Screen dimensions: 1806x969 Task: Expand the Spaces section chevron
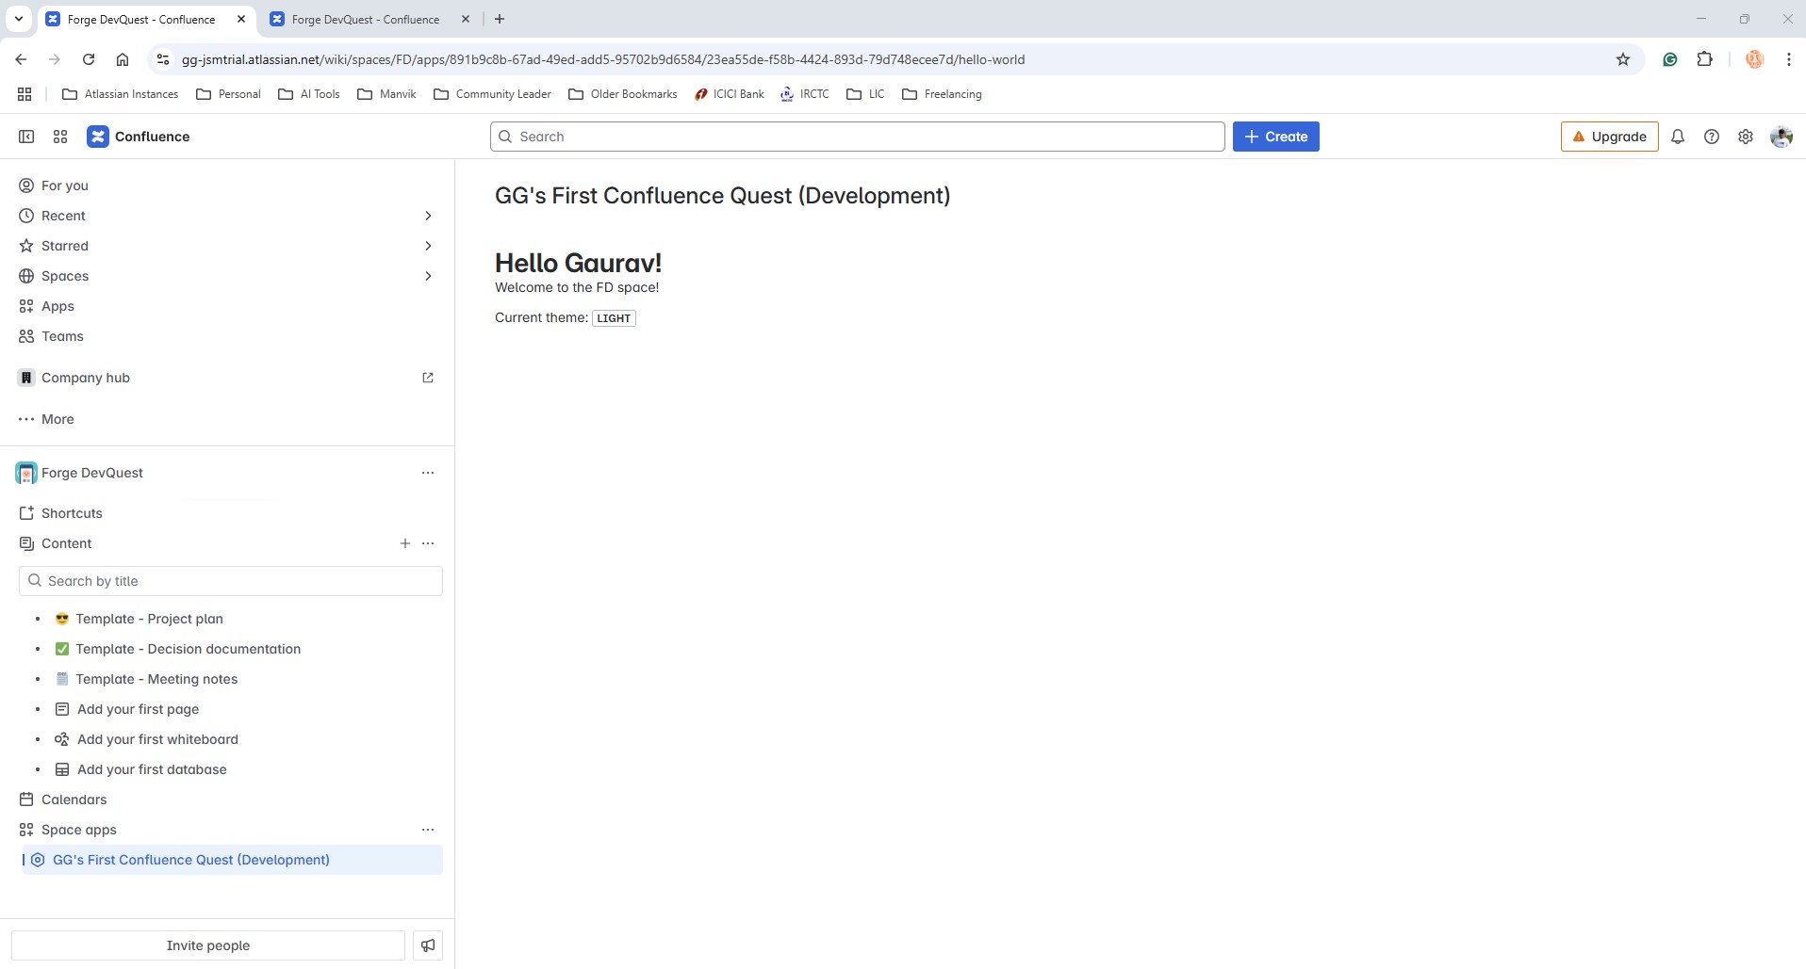(x=428, y=276)
